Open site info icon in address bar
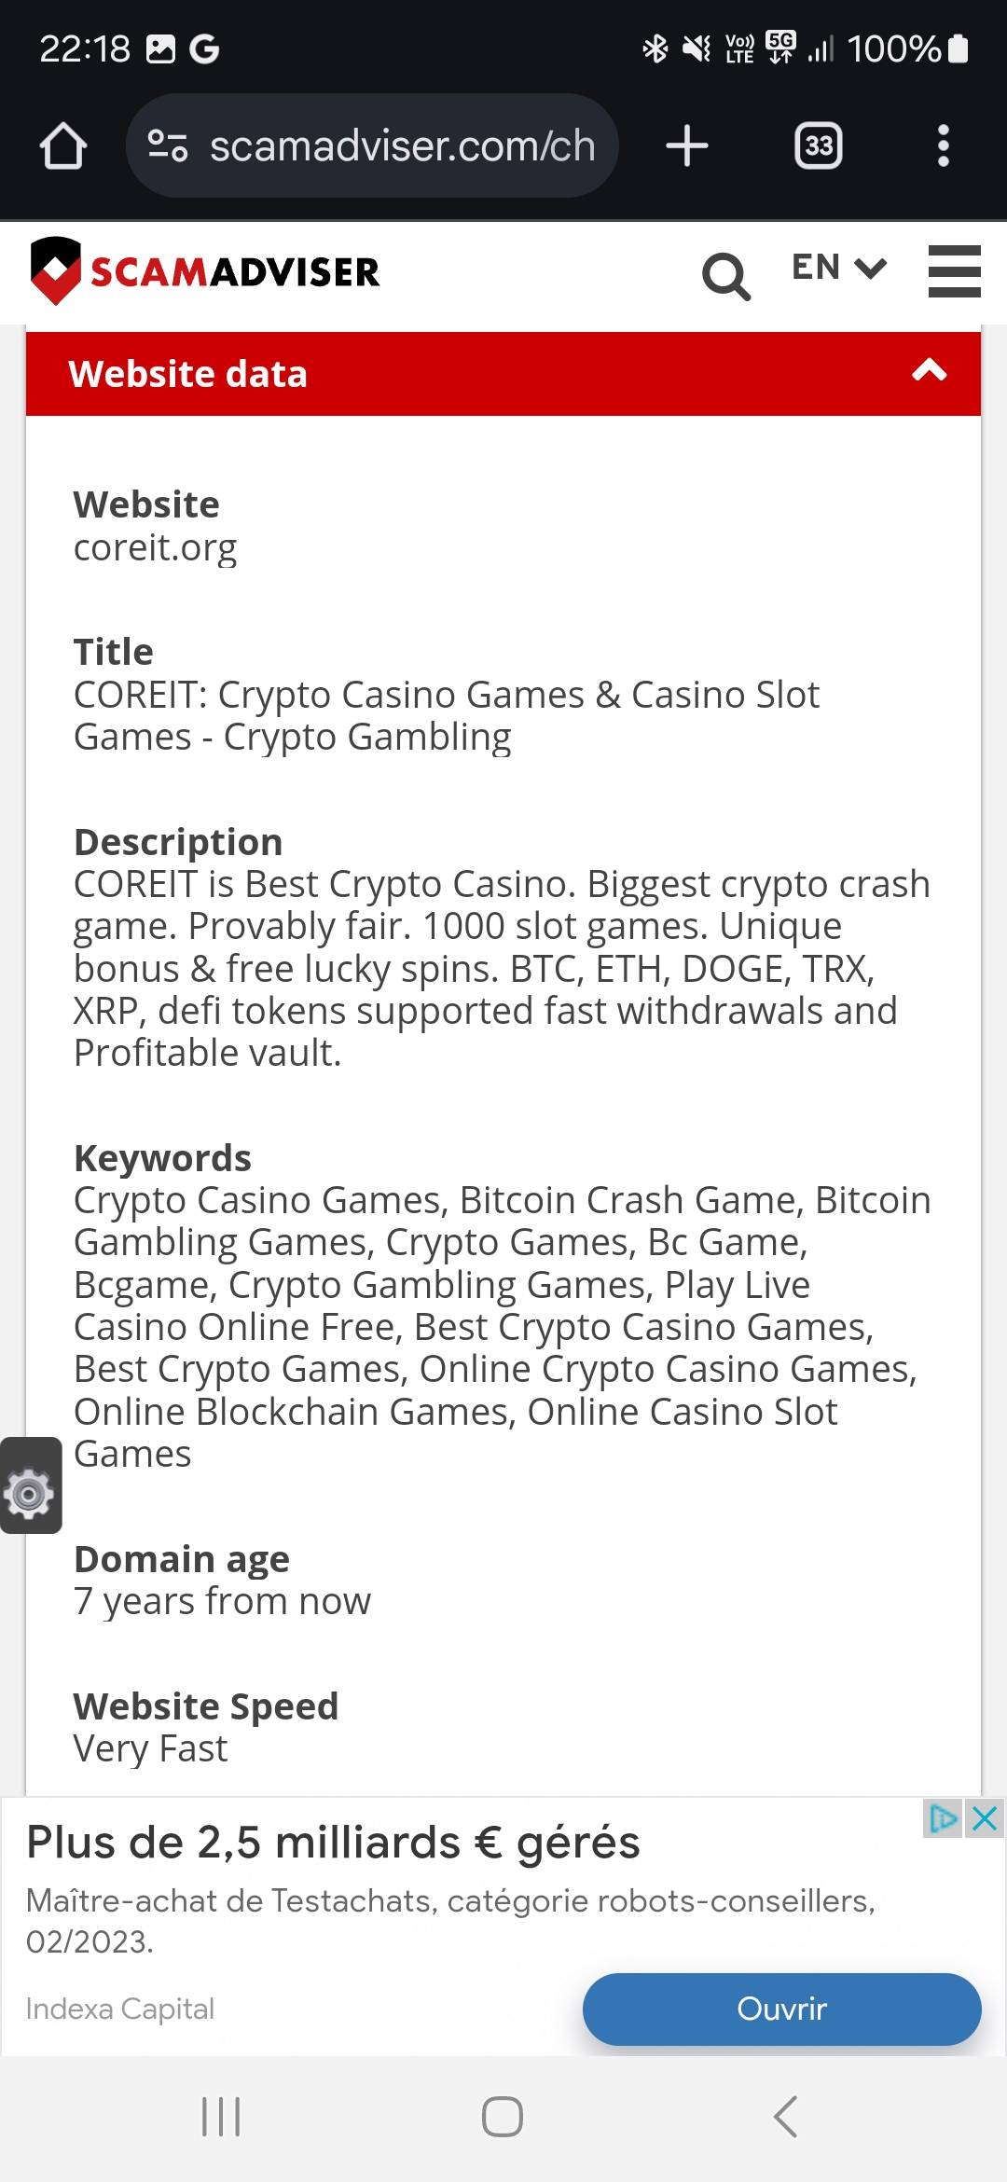 (168, 145)
